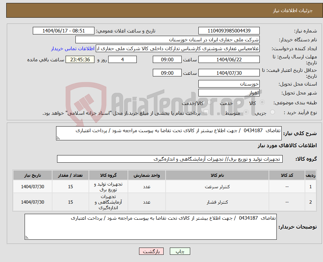Image resolution: width=323 pixels, height=262 pixels.
Task: Click the ساعت field showing 09:00
Action: (x=167, y=59)
